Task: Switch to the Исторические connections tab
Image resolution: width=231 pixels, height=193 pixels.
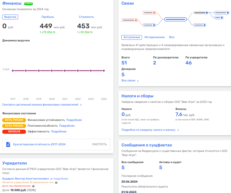Action: (x=154, y=37)
